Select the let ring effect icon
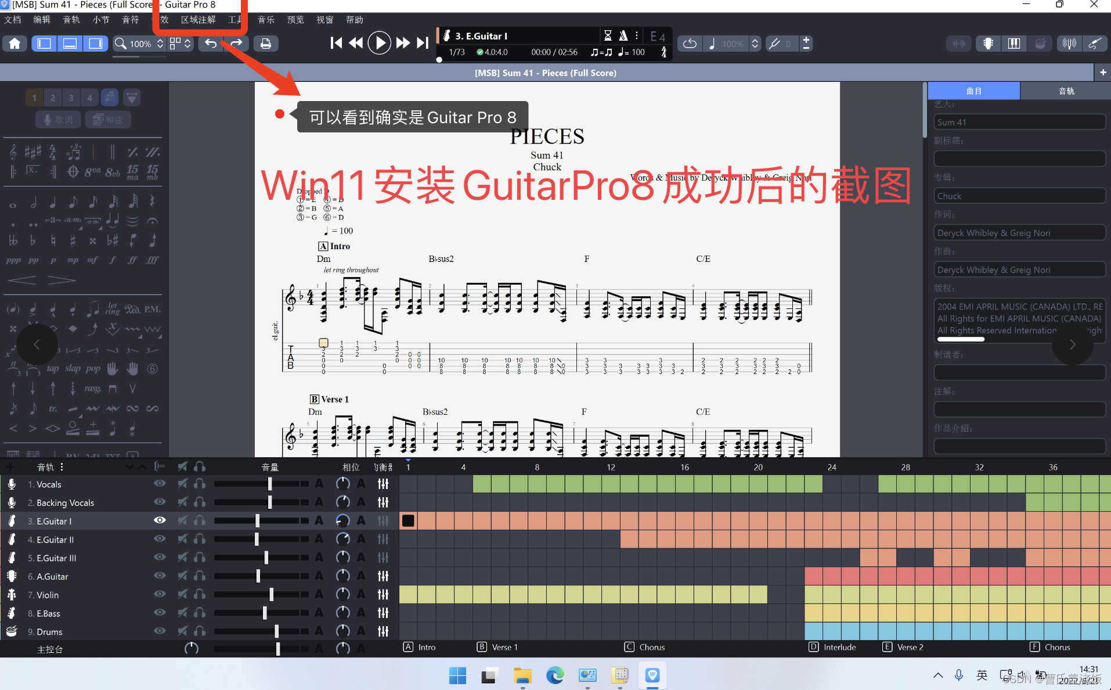This screenshot has height=690, width=1111. 113,308
